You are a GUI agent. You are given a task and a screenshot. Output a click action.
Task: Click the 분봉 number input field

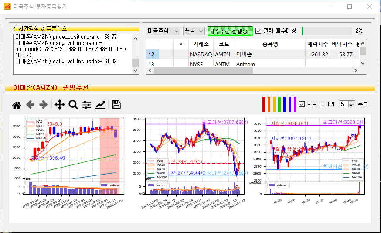click(x=344, y=104)
